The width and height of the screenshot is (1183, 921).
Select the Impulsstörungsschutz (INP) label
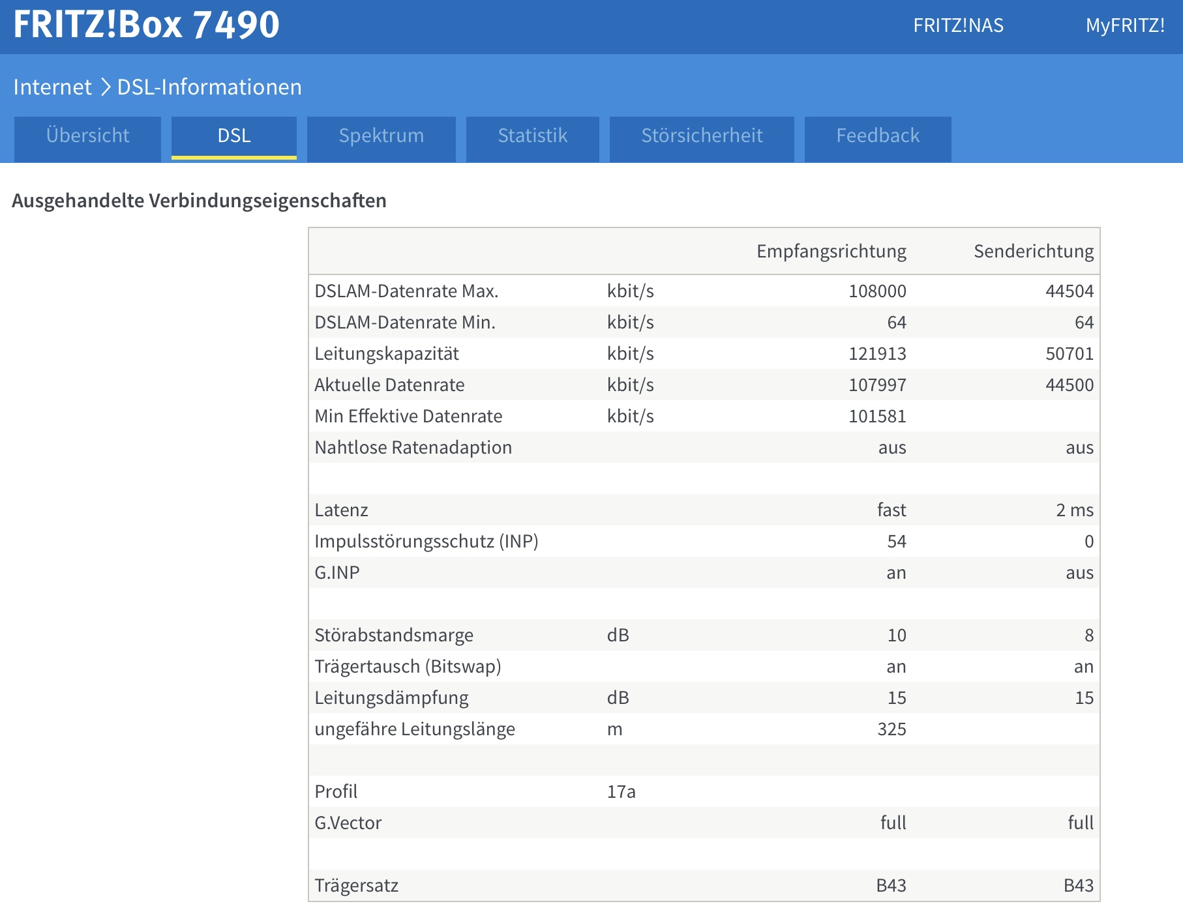click(427, 541)
